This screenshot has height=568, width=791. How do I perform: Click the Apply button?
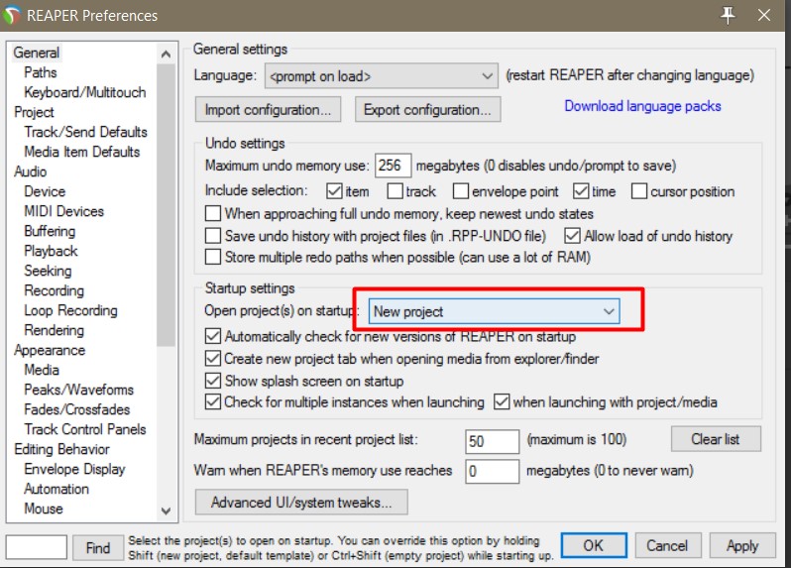click(742, 545)
